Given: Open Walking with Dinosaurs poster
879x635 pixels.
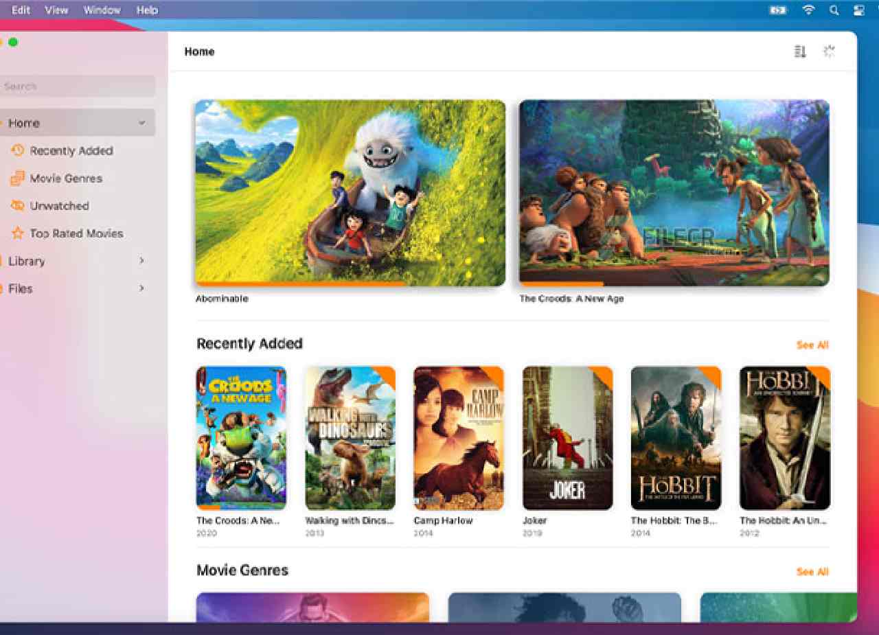Looking at the screenshot, I should pyautogui.click(x=350, y=438).
